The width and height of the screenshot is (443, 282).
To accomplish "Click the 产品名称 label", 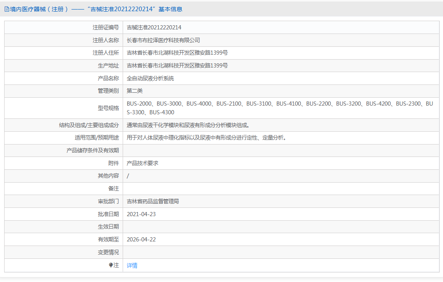I will [x=108, y=79].
